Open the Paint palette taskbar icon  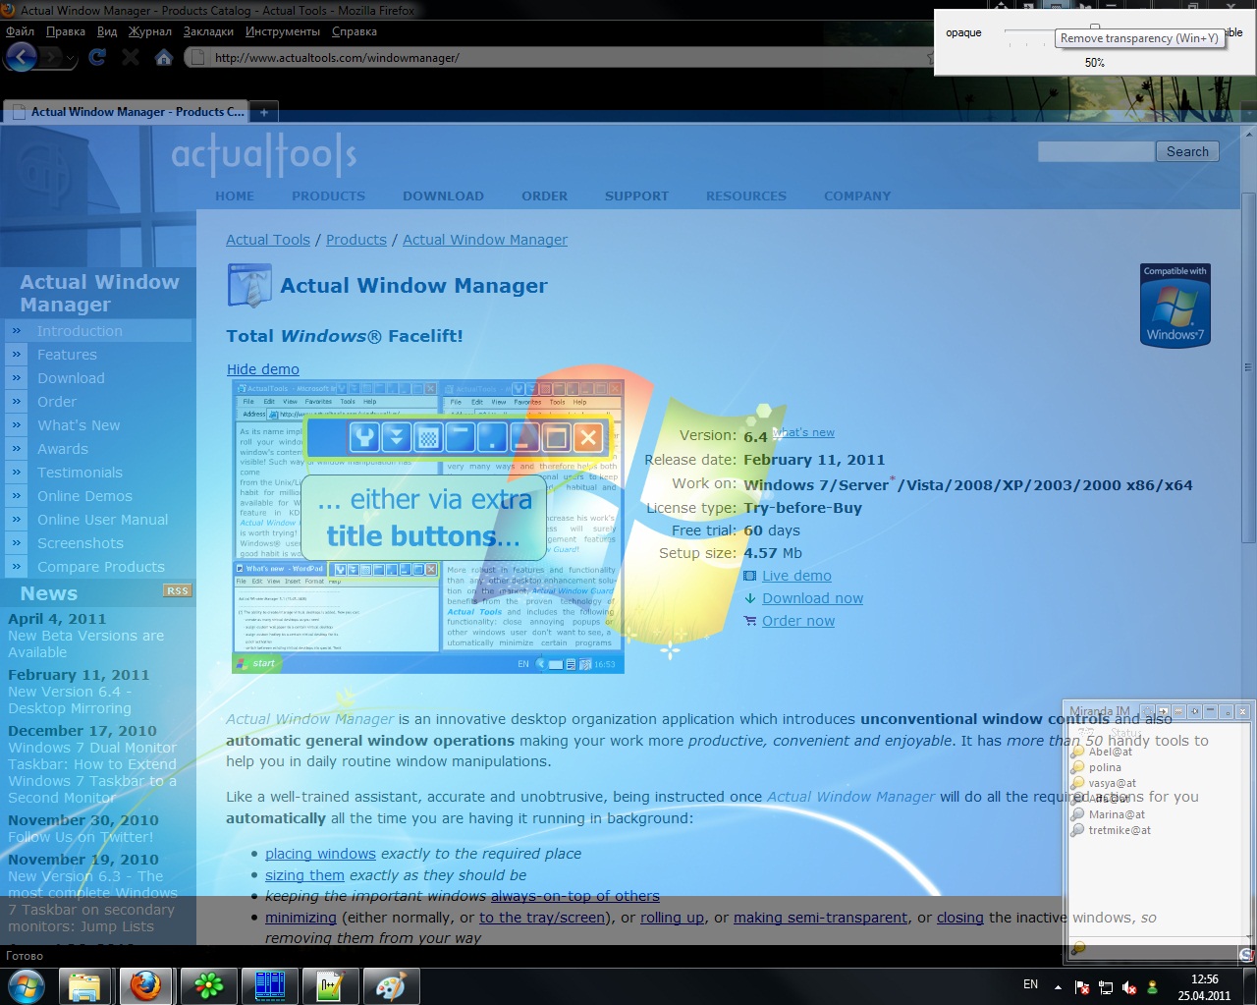point(391,985)
